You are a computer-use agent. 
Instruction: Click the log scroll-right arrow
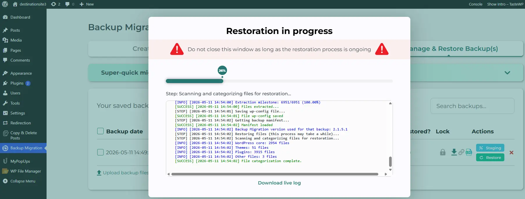tap(386, 174)
